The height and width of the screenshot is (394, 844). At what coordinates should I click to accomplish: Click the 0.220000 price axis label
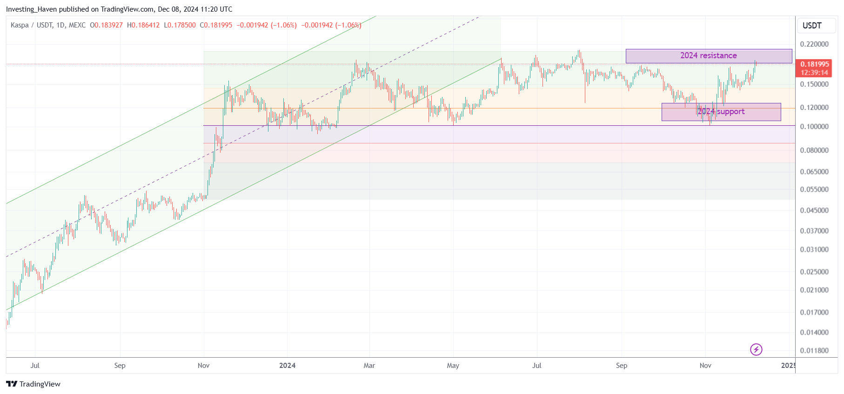click(x=814, y=44)
